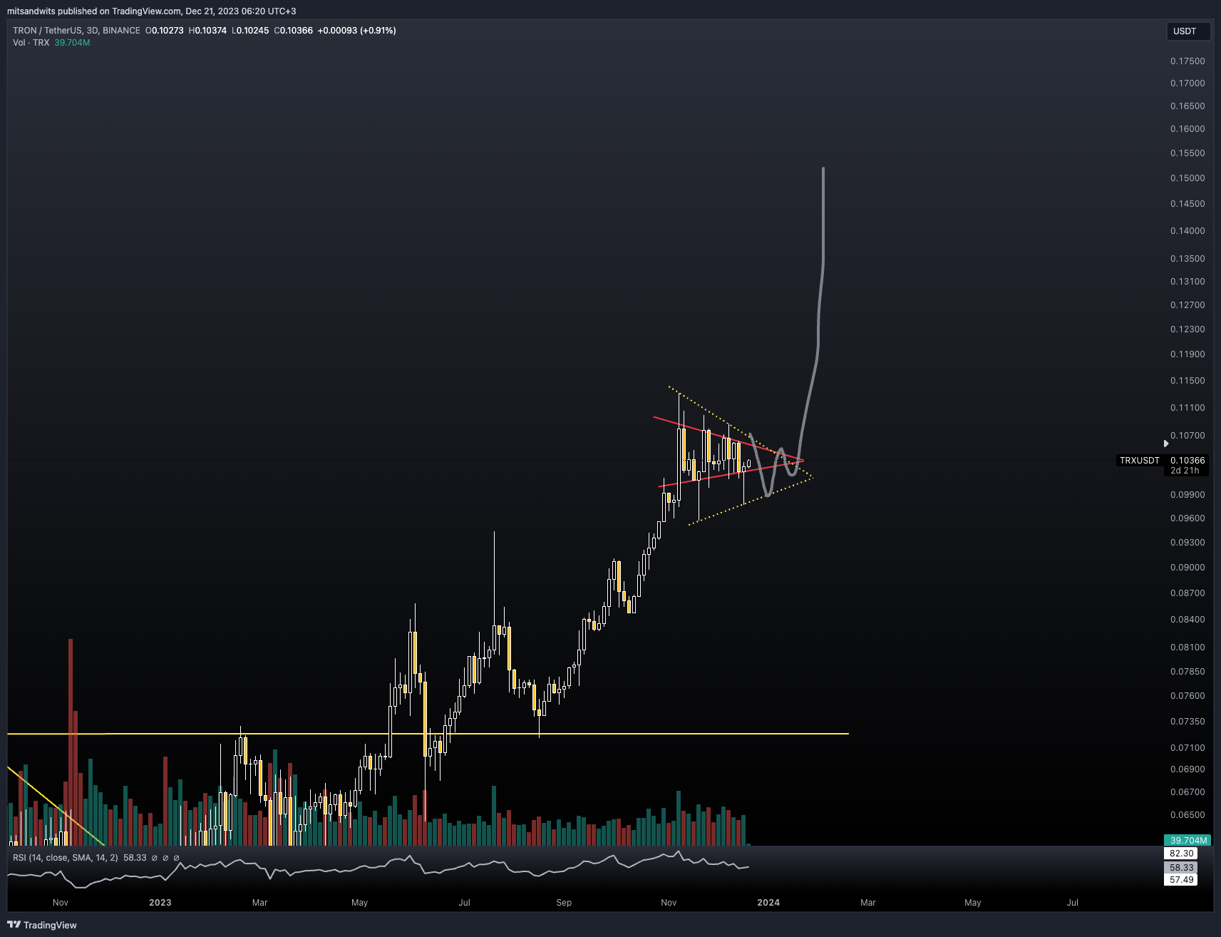1221x937 pixels.
Task: Click the 0.17500 price axis label
Action: click(x=1187, y=61)
